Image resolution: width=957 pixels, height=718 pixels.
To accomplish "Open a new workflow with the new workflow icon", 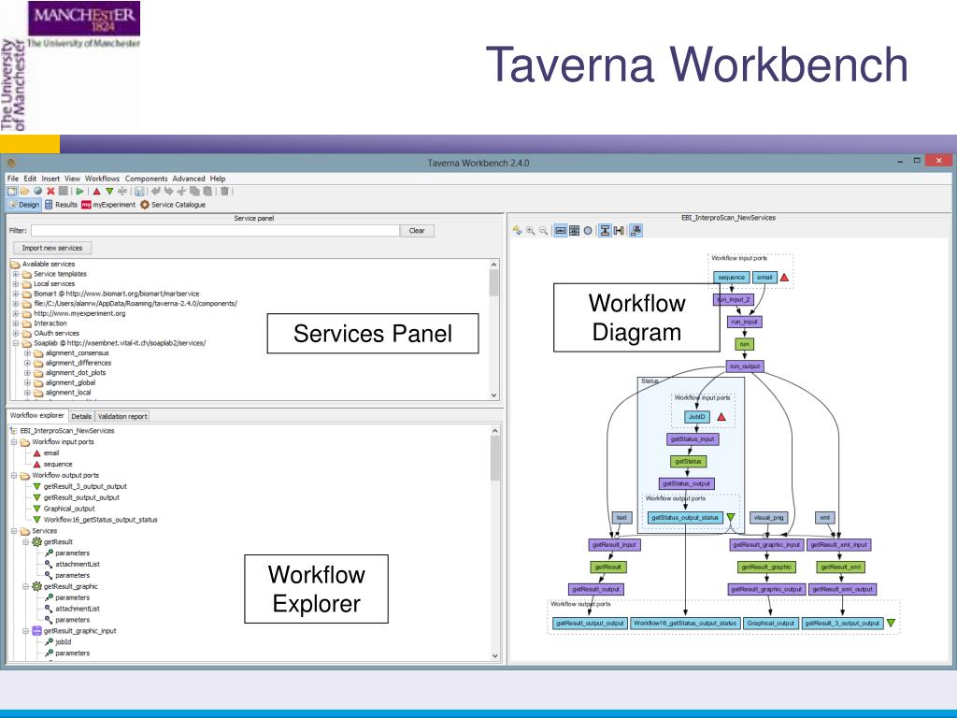I will tap(12, 190).
